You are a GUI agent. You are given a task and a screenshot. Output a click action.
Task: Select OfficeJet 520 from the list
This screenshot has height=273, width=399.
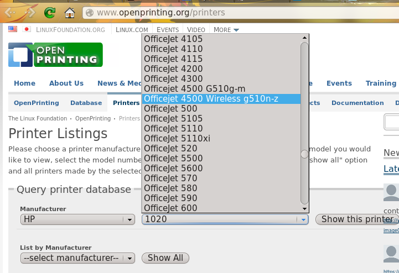tap(221, 148)
